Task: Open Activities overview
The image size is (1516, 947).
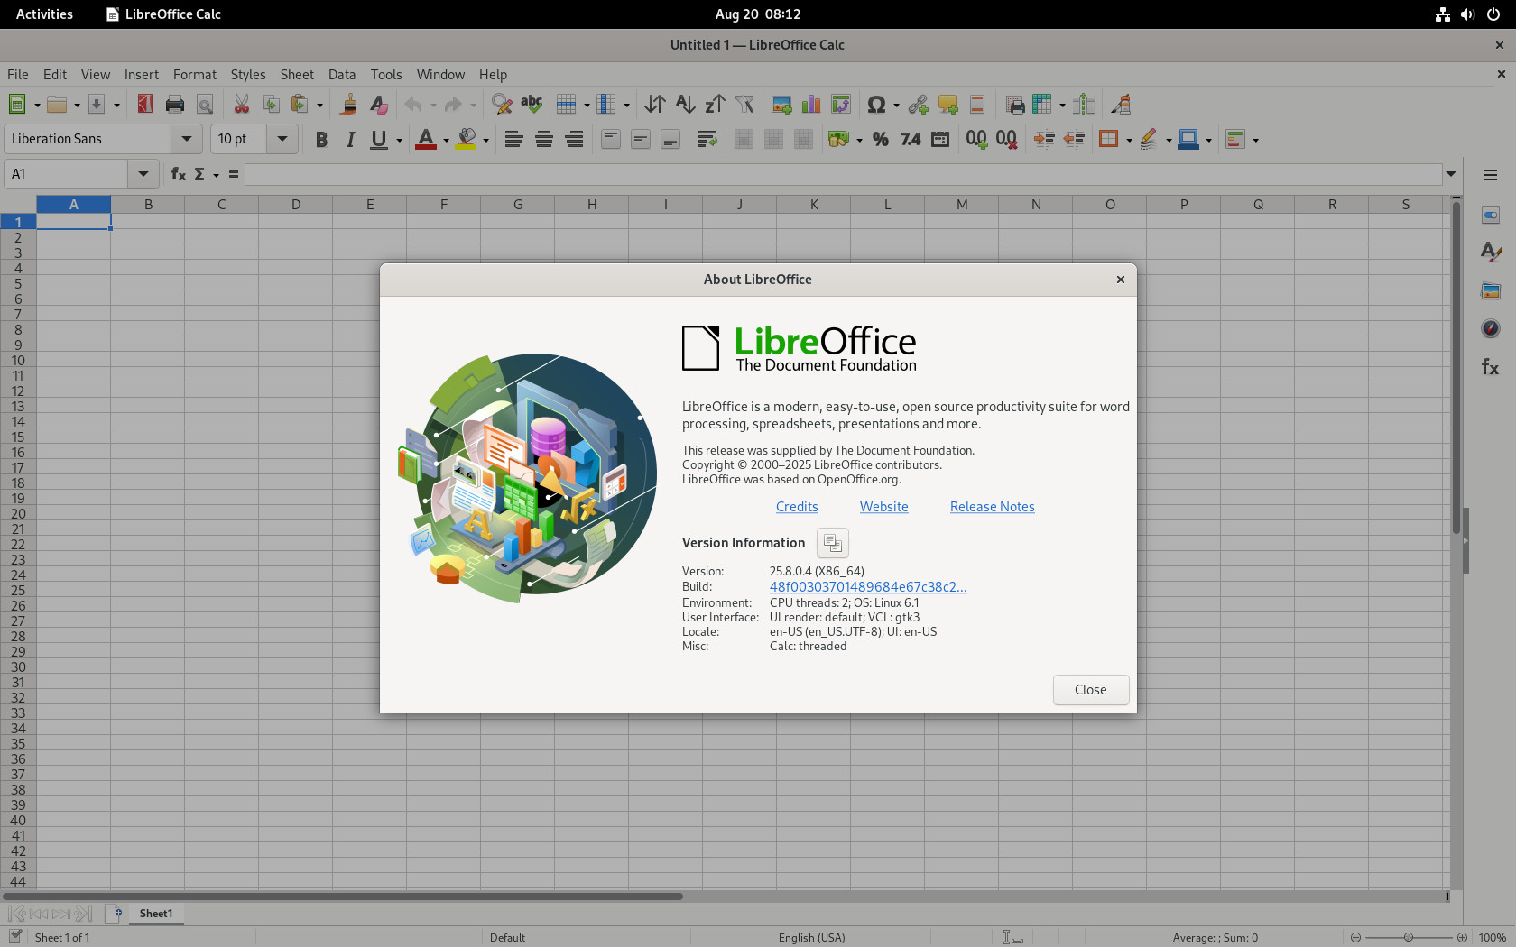Action: point(44,14)
